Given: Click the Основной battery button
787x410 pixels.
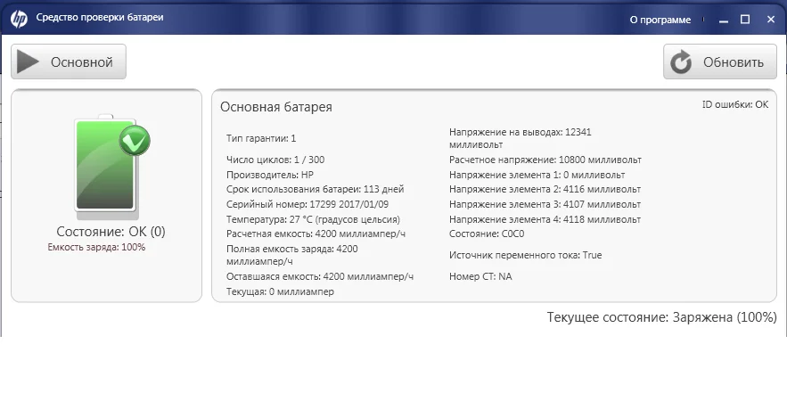Looking at the screenshot, I should [69, 61].
